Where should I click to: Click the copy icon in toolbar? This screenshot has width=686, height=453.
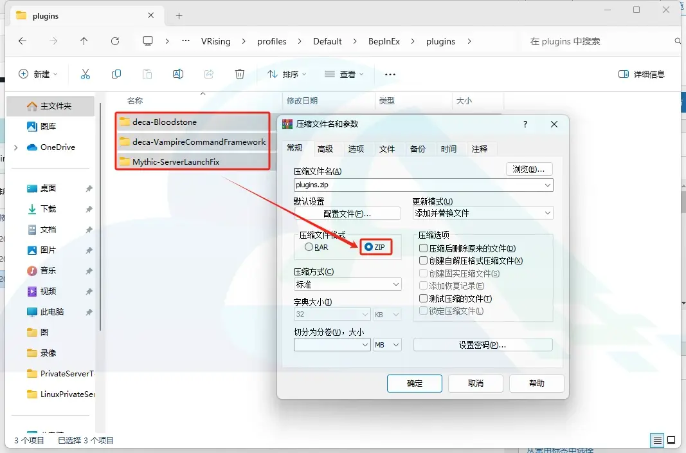(116, 75)
